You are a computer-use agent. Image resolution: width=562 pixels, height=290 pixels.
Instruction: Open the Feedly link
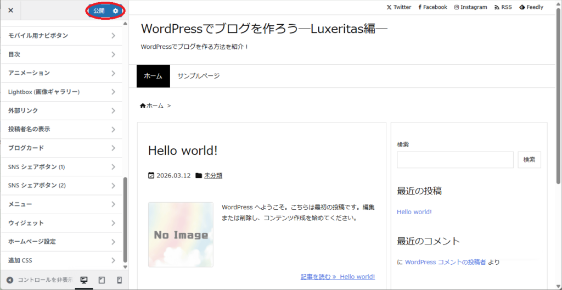[x=531, y=7]
